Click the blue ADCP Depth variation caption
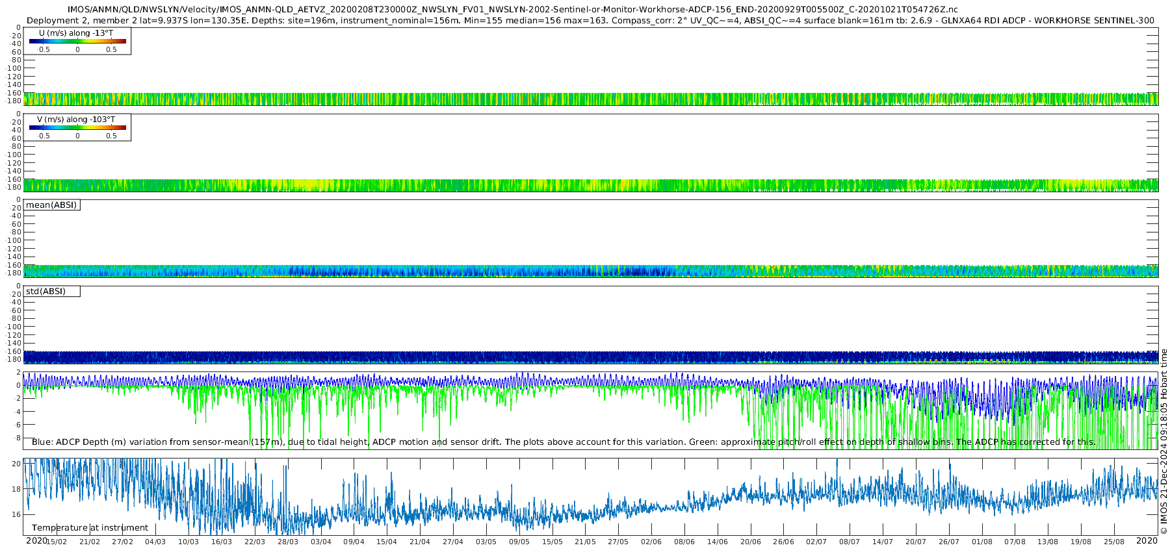Screen dimensions: 1170x552 coord(563,442)
